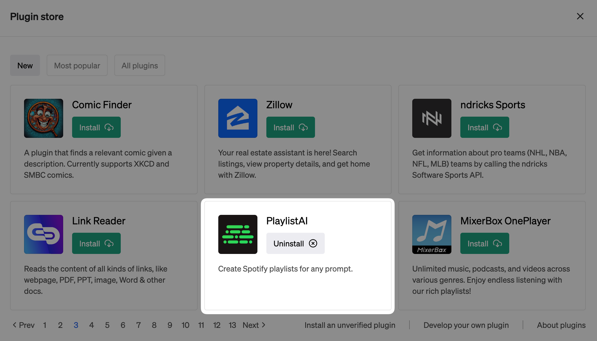Open page 4 of plugins
Screen dimensions: 597x341
click(x=92, y=325)
